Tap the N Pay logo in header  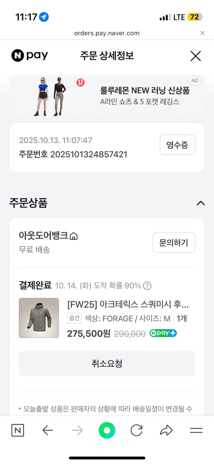click(29, 55)
